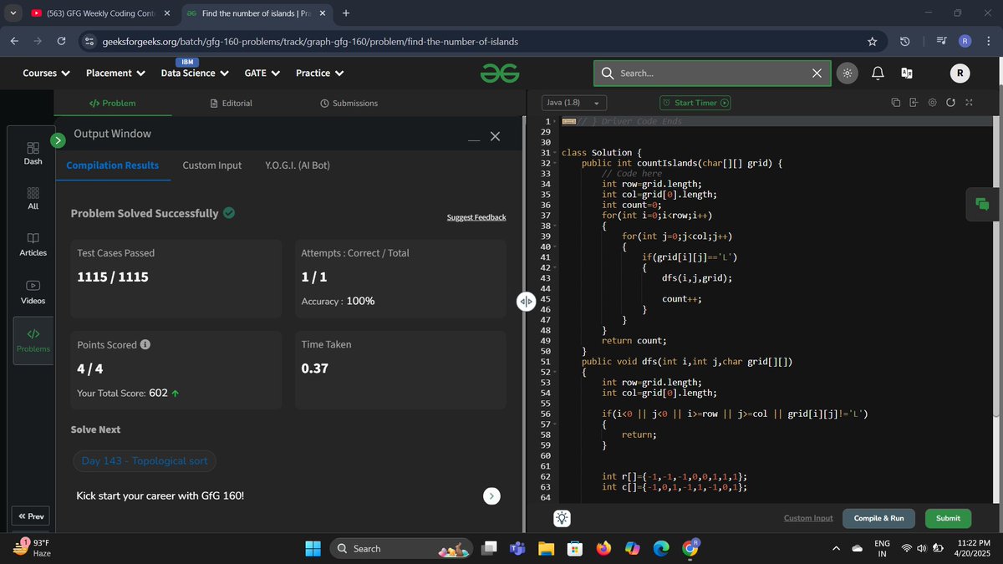1003x564 pixels.
Task: Switch to the Problem tab
Action: (113, 103)
